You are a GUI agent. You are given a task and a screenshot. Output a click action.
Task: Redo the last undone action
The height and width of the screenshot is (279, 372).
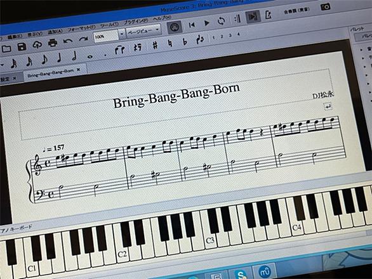pos(83,39)
